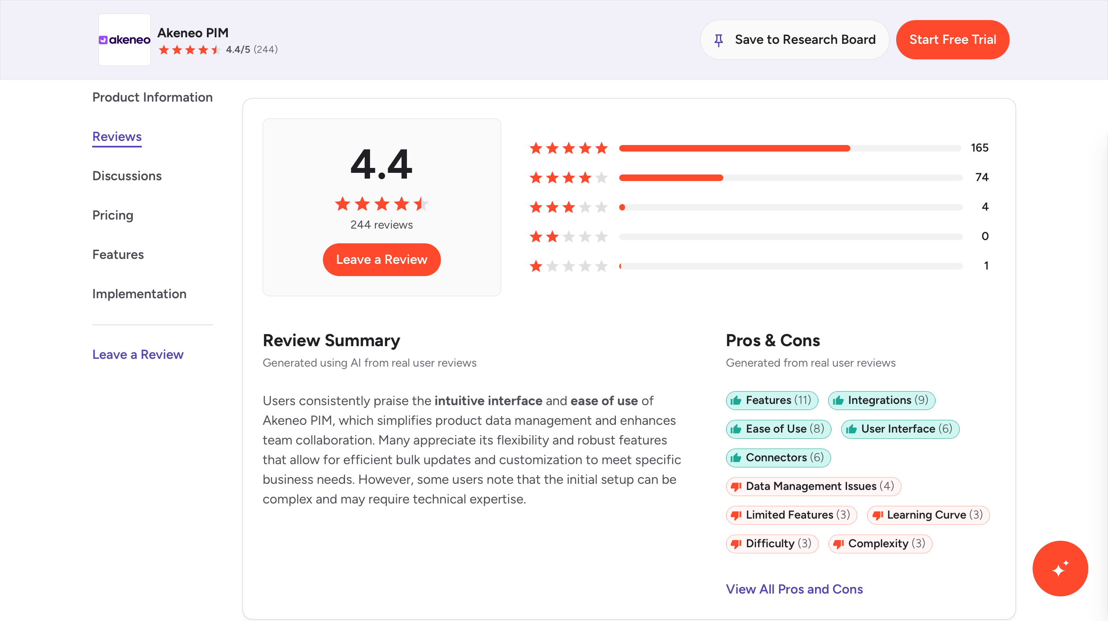Select the Features (11) pro tag
The width and height of the screenshot is (1108, 621).
click(772, 400)
